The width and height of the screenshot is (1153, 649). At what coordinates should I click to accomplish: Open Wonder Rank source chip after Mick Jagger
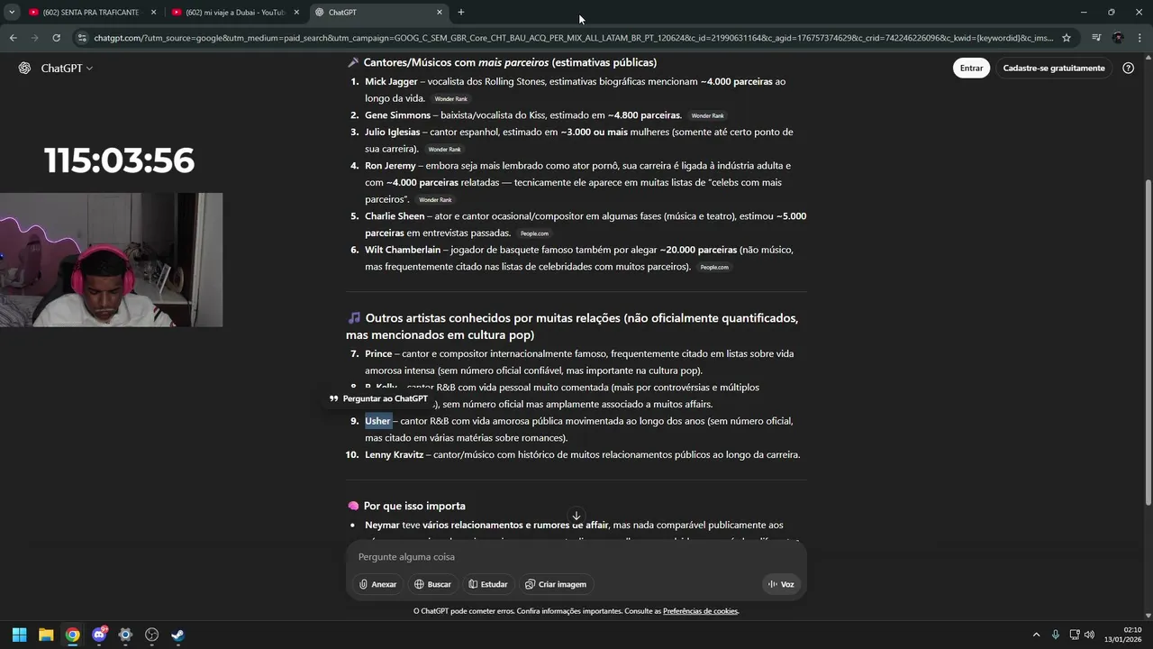point(450,99)
